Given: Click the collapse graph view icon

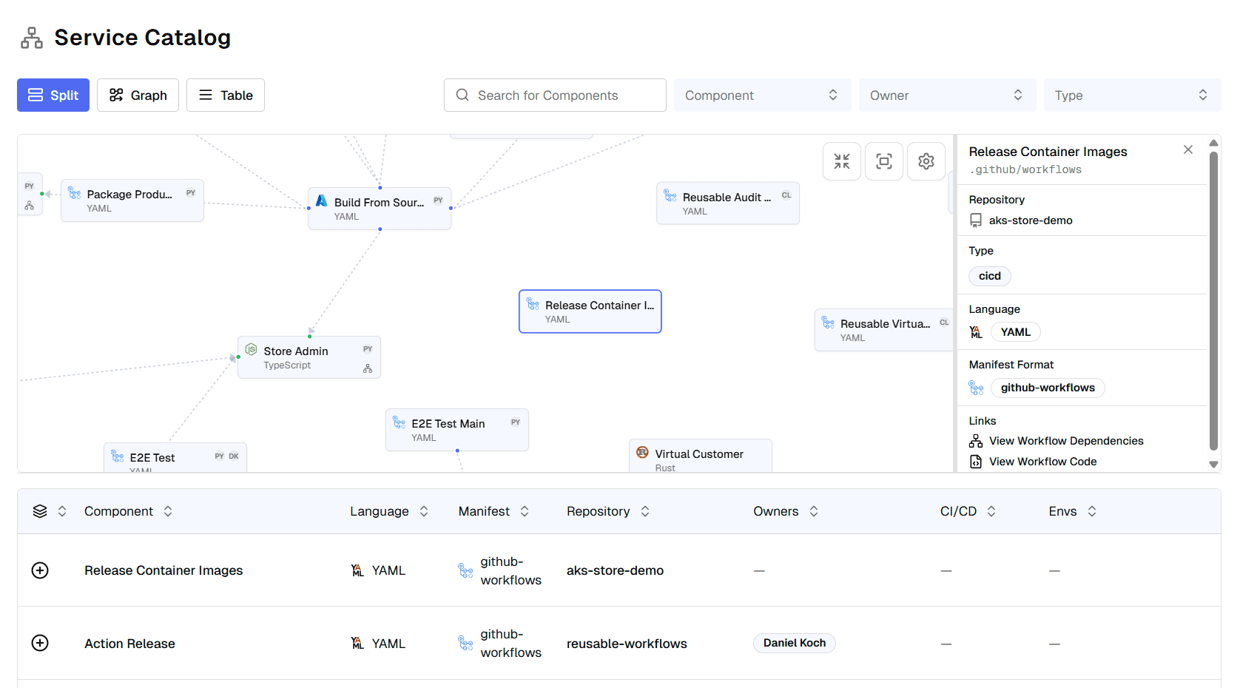Looking at the screenshot, I should pos(842,161).
